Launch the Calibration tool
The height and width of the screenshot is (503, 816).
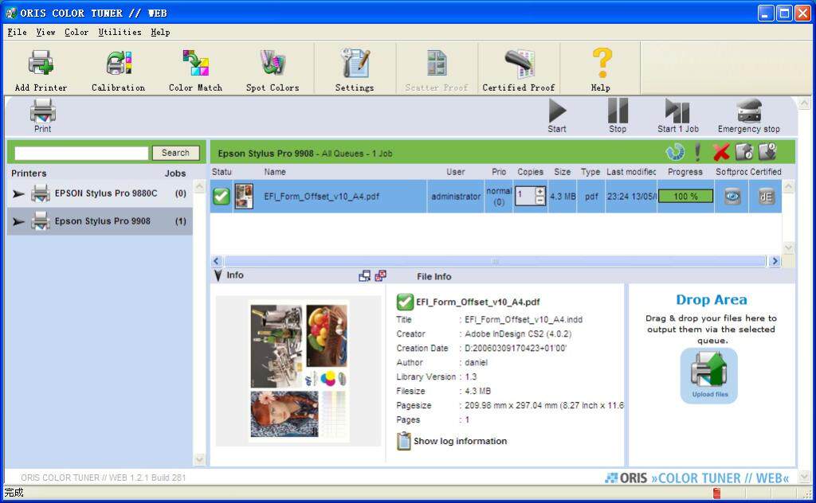[118, 71]
